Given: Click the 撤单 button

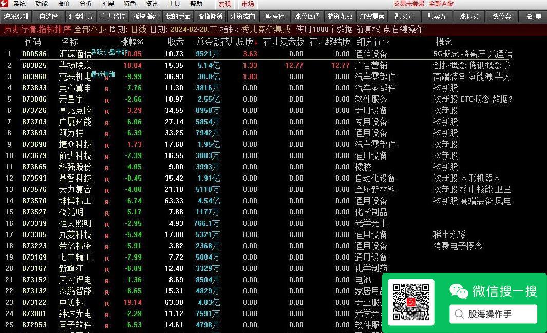Looking at the screenshot, I should pos(534,16).
